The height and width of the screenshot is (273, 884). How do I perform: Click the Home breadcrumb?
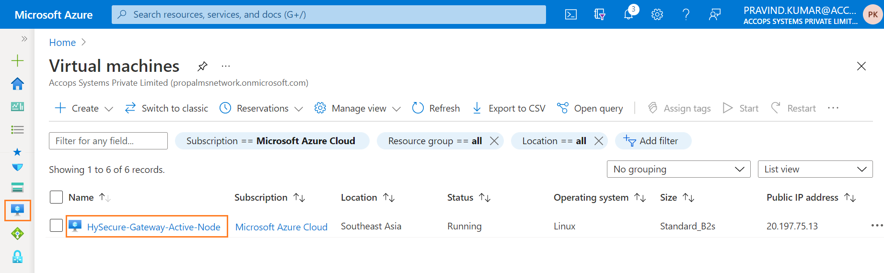tap(62, 43)
